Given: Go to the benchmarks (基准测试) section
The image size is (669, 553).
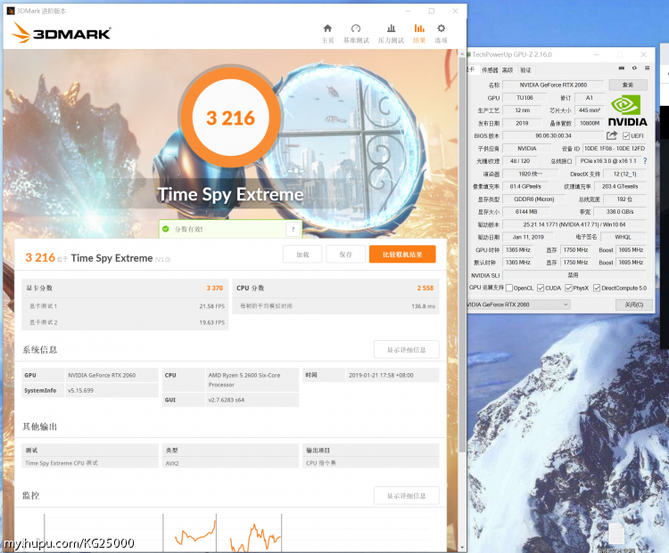Looking at the screenshot, I should 356,33.
